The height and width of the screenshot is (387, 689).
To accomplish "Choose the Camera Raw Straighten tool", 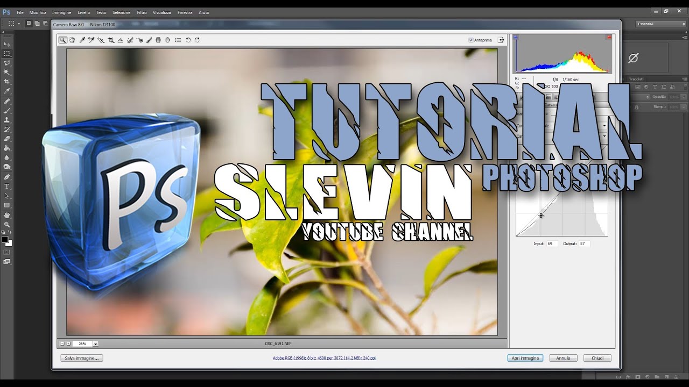I will tap(120, 40).
